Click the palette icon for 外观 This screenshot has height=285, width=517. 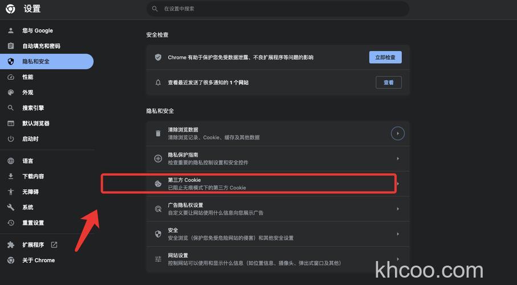tap(11, 92)
